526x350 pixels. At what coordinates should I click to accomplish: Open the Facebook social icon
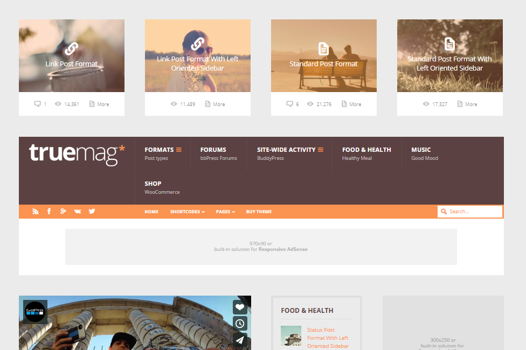point(49,211)
